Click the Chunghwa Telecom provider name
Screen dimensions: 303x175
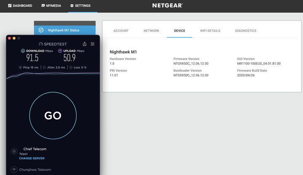[35, 170]
